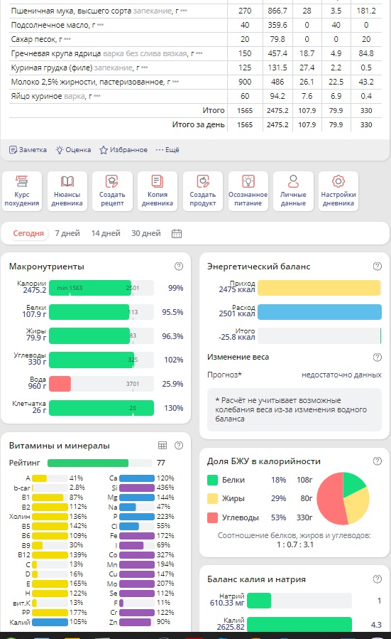
Task: Expand options for Сахар песок row
Action: (67, 40)
